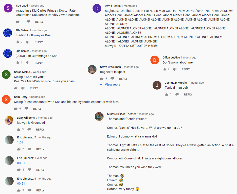Dislike Sarah Mckie's comment

click(23, 88)
